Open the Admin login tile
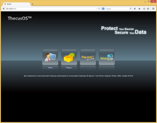Image resolution: width=157 pixels, height=123 pixels. [50, 57]
